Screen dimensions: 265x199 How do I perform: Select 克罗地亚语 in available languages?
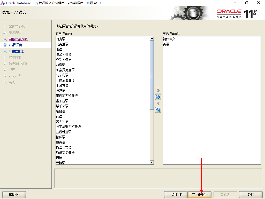103,60
